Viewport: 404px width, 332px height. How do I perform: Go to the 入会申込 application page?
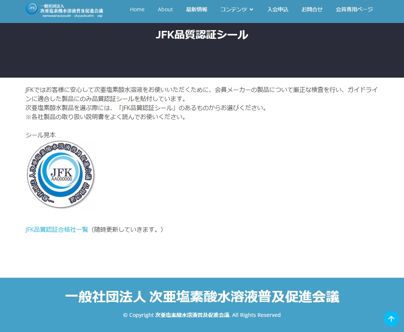[x=278, y=9]
